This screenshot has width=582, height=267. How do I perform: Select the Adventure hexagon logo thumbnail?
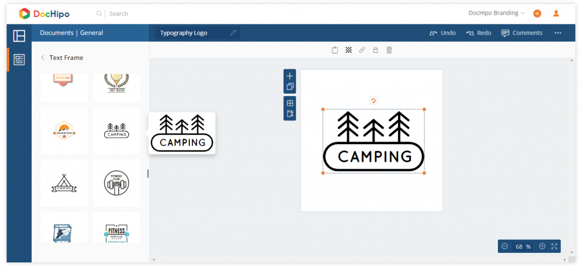[64, 131]
